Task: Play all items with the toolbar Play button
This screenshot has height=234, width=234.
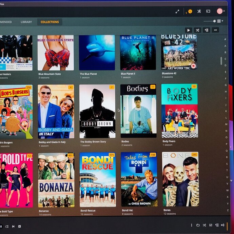Action: 189,30
